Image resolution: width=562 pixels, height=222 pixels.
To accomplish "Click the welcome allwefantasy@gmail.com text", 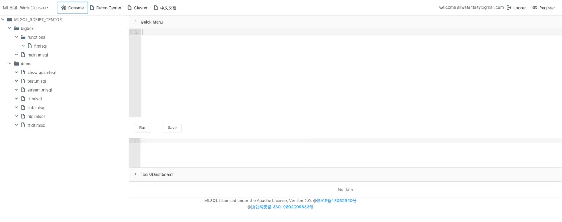I will [x=471, y=7].
